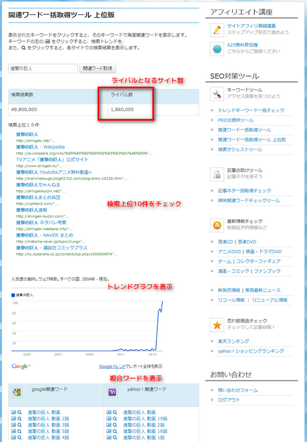Open trend icon for google row 動画 2話
This screenshot has height=442, width=307.
[13, 418]
